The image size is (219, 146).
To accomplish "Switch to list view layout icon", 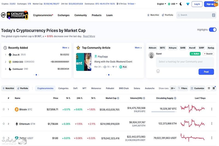I will point(209,88).
